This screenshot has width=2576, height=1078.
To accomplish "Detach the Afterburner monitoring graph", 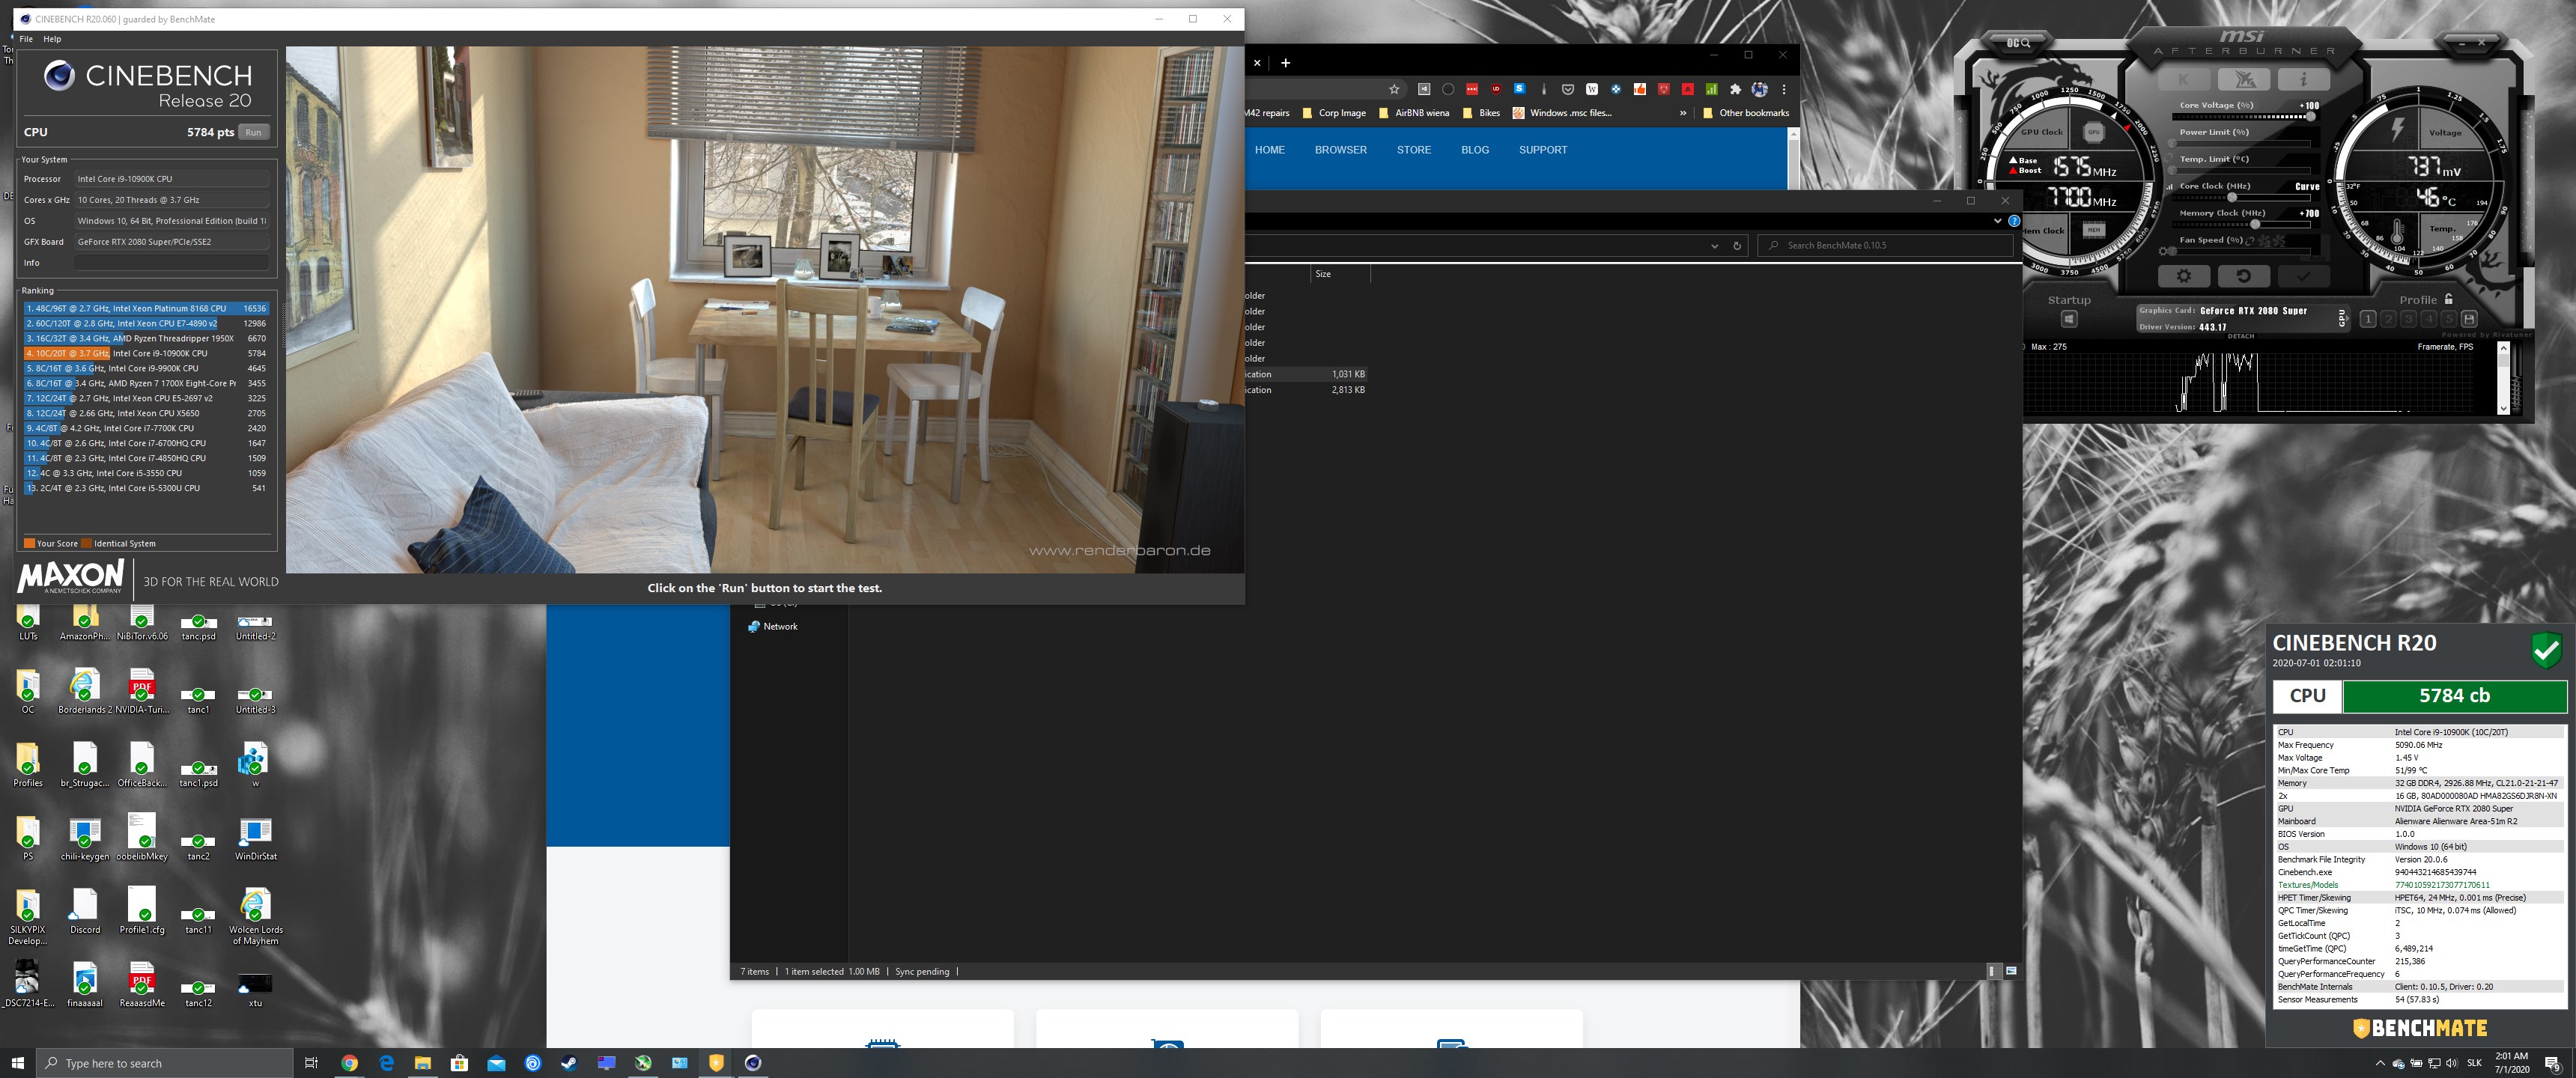I will [x=2240, y=336].
